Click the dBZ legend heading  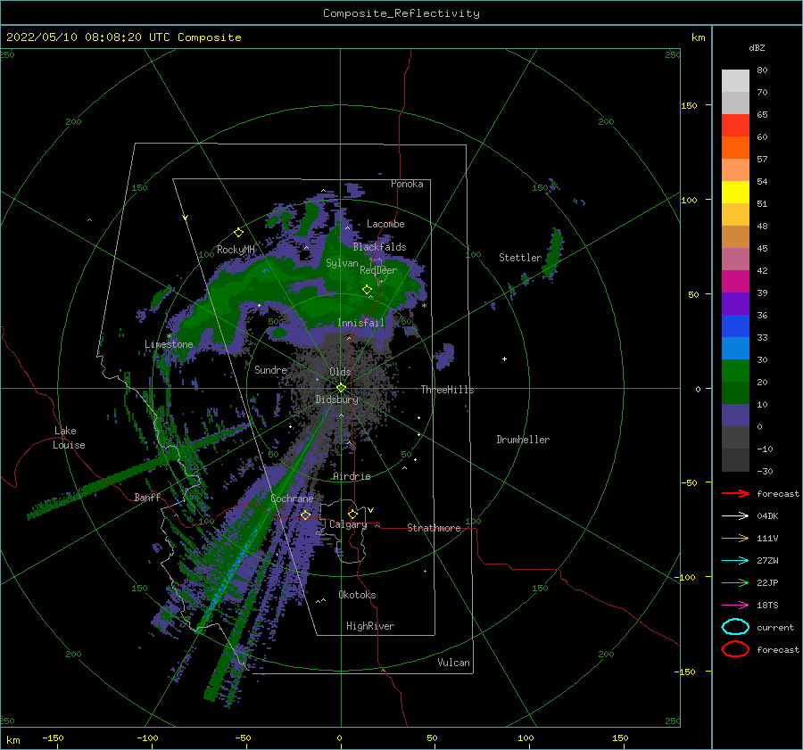click(757, 48)
